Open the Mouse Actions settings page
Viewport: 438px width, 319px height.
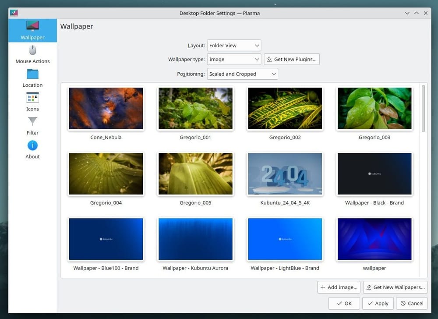[x=32, y=54]
